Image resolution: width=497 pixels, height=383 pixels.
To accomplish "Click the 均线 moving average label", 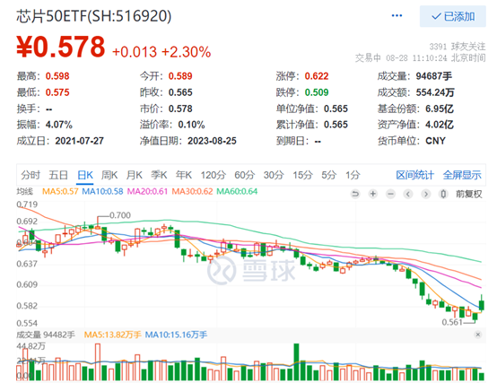I will [25, 191].
